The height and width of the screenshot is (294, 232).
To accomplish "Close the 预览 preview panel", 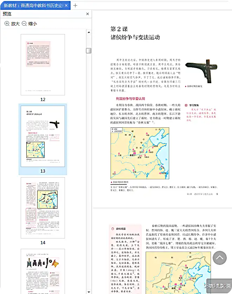I will point(87,14).
